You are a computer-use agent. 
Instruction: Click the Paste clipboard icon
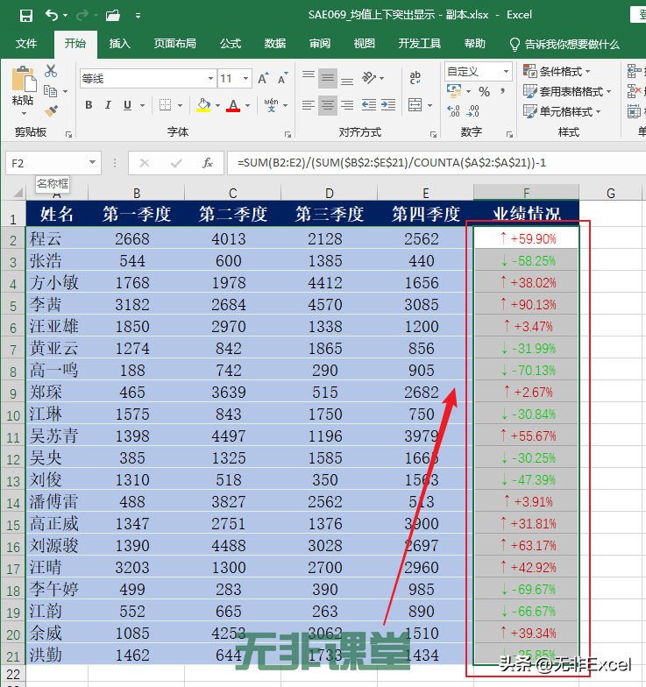click(x=23, y=79)
